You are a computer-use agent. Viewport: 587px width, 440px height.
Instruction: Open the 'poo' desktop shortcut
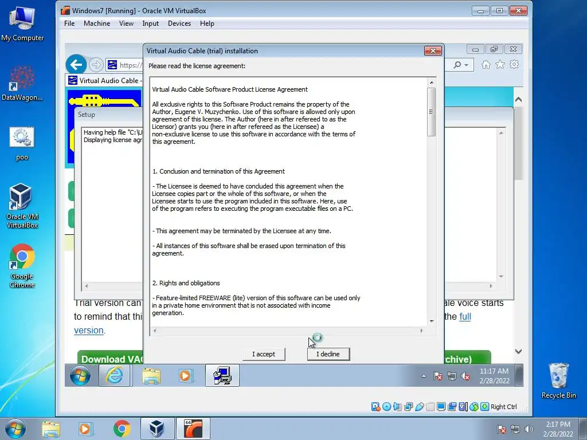tap(22, 143)
